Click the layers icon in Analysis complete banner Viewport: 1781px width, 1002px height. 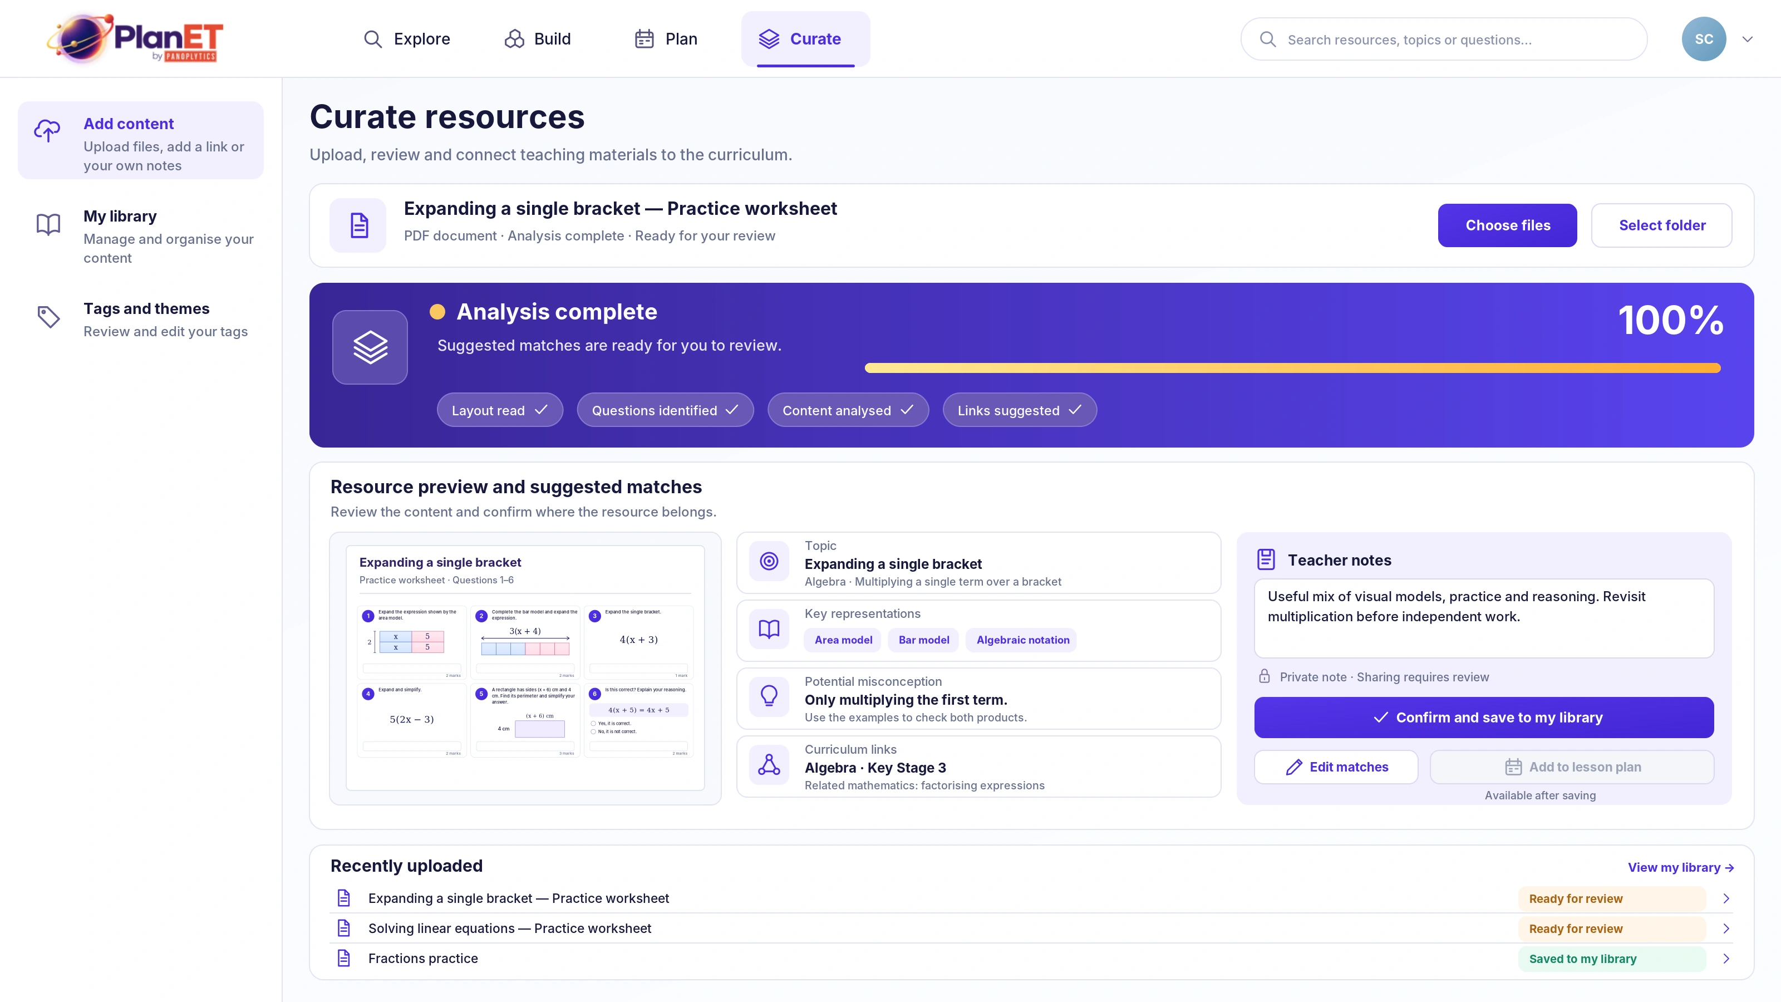[x=370, y=347]
